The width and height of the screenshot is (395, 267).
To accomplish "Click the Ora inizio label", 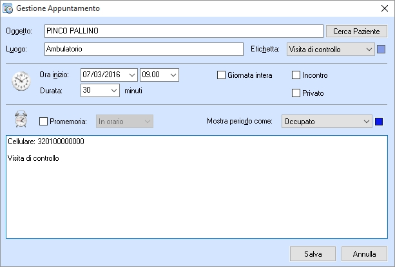I will coord(54,75).
